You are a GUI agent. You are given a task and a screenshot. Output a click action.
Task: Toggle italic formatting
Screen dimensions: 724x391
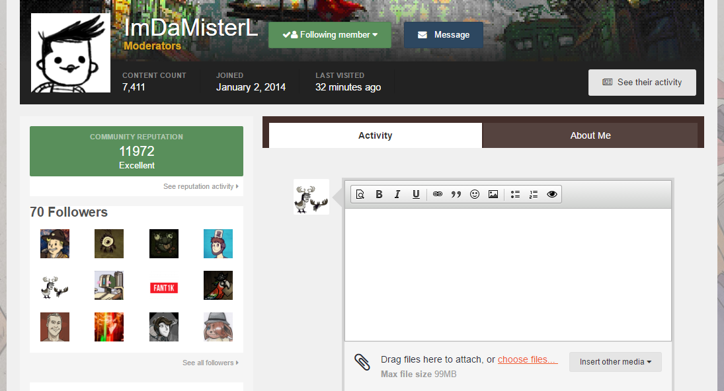[x=397, y=194]
